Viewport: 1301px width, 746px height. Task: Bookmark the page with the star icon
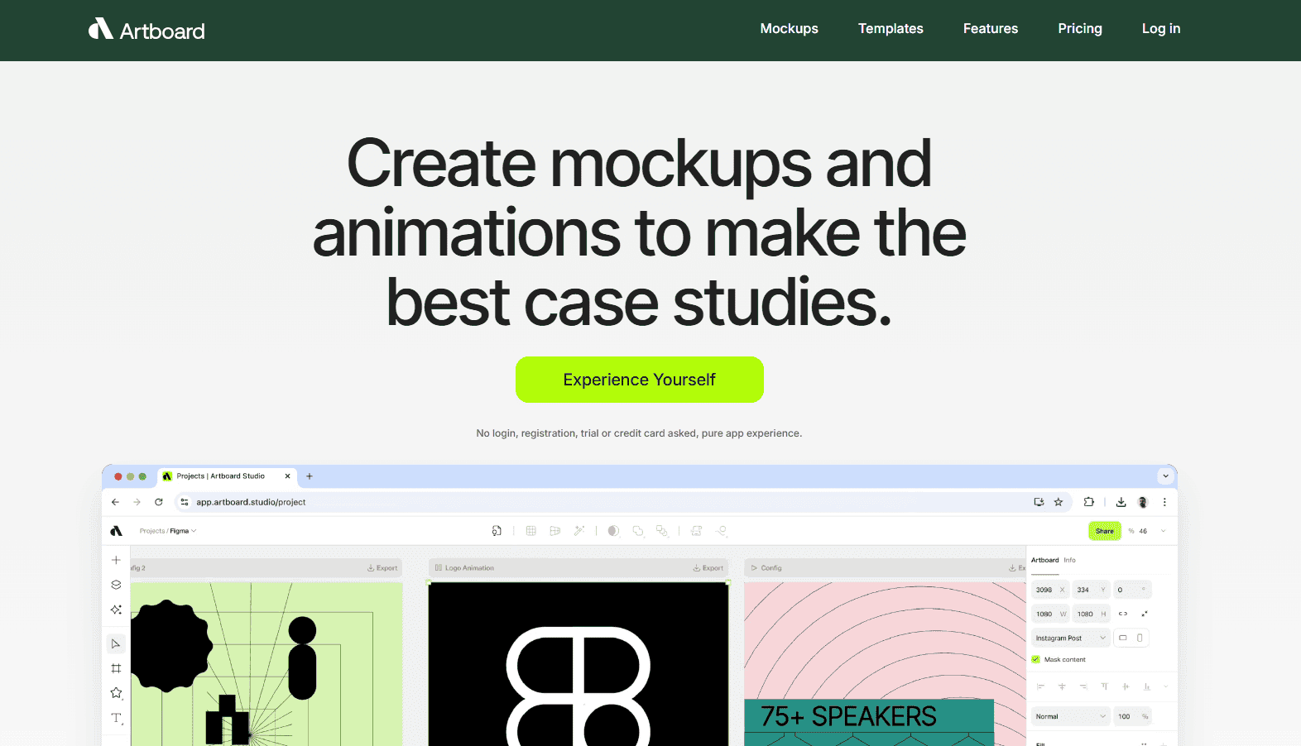point(1059,502)
